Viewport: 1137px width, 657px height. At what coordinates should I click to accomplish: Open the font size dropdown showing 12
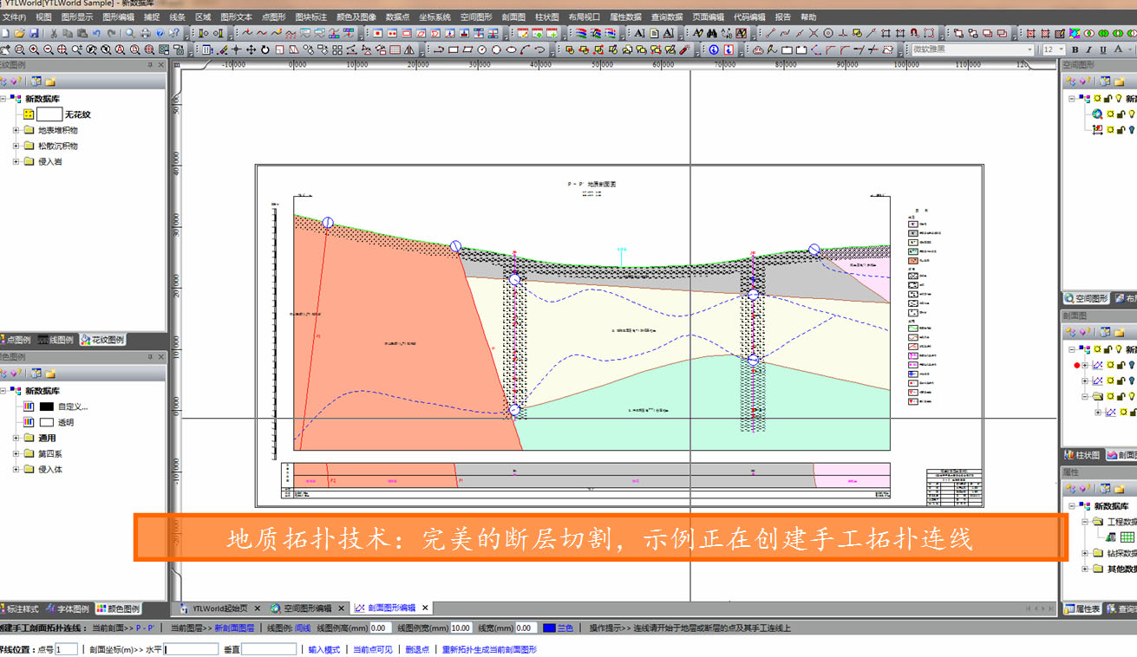(1062, 49)
